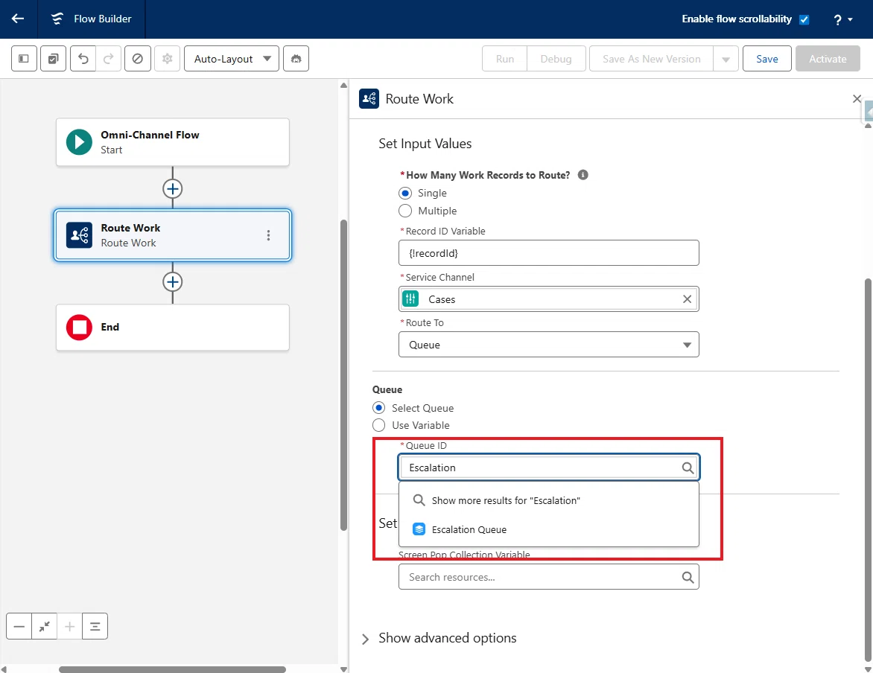Image resolution: width=873 pixels, height=673 pixels.
Task: Click the canvas vertical scrollbar
Action: point(343,374)
